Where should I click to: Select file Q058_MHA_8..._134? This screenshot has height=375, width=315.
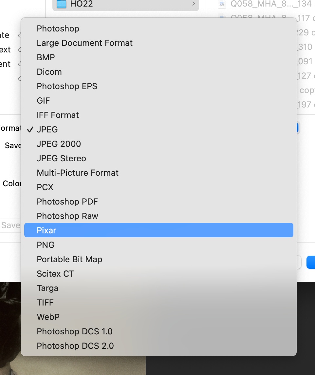(x=266, y=4)
